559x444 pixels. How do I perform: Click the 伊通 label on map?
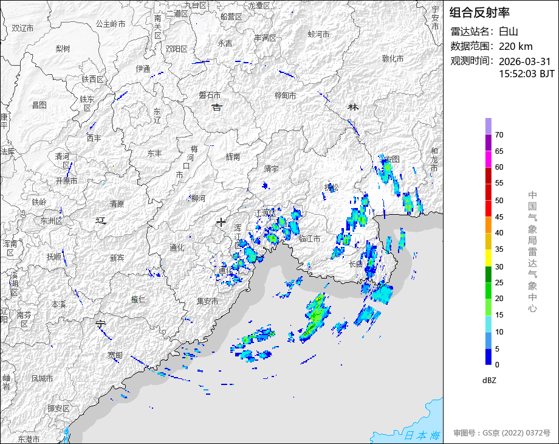[143, 69]
